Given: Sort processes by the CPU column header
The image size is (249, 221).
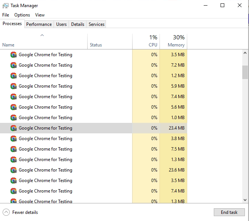Looking at the screenshot, I should point(146,41).
